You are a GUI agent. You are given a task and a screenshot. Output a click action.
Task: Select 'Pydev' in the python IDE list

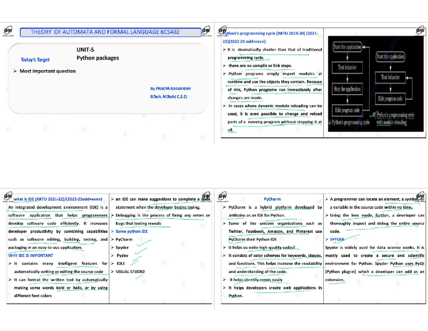pos(122,255)
